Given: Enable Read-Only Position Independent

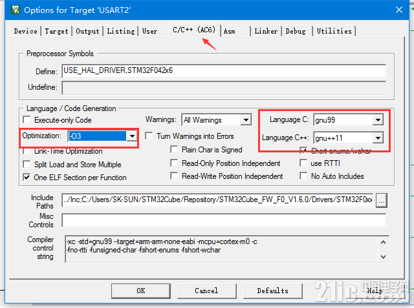Looking at the screenshot, I should click(174, 163).
